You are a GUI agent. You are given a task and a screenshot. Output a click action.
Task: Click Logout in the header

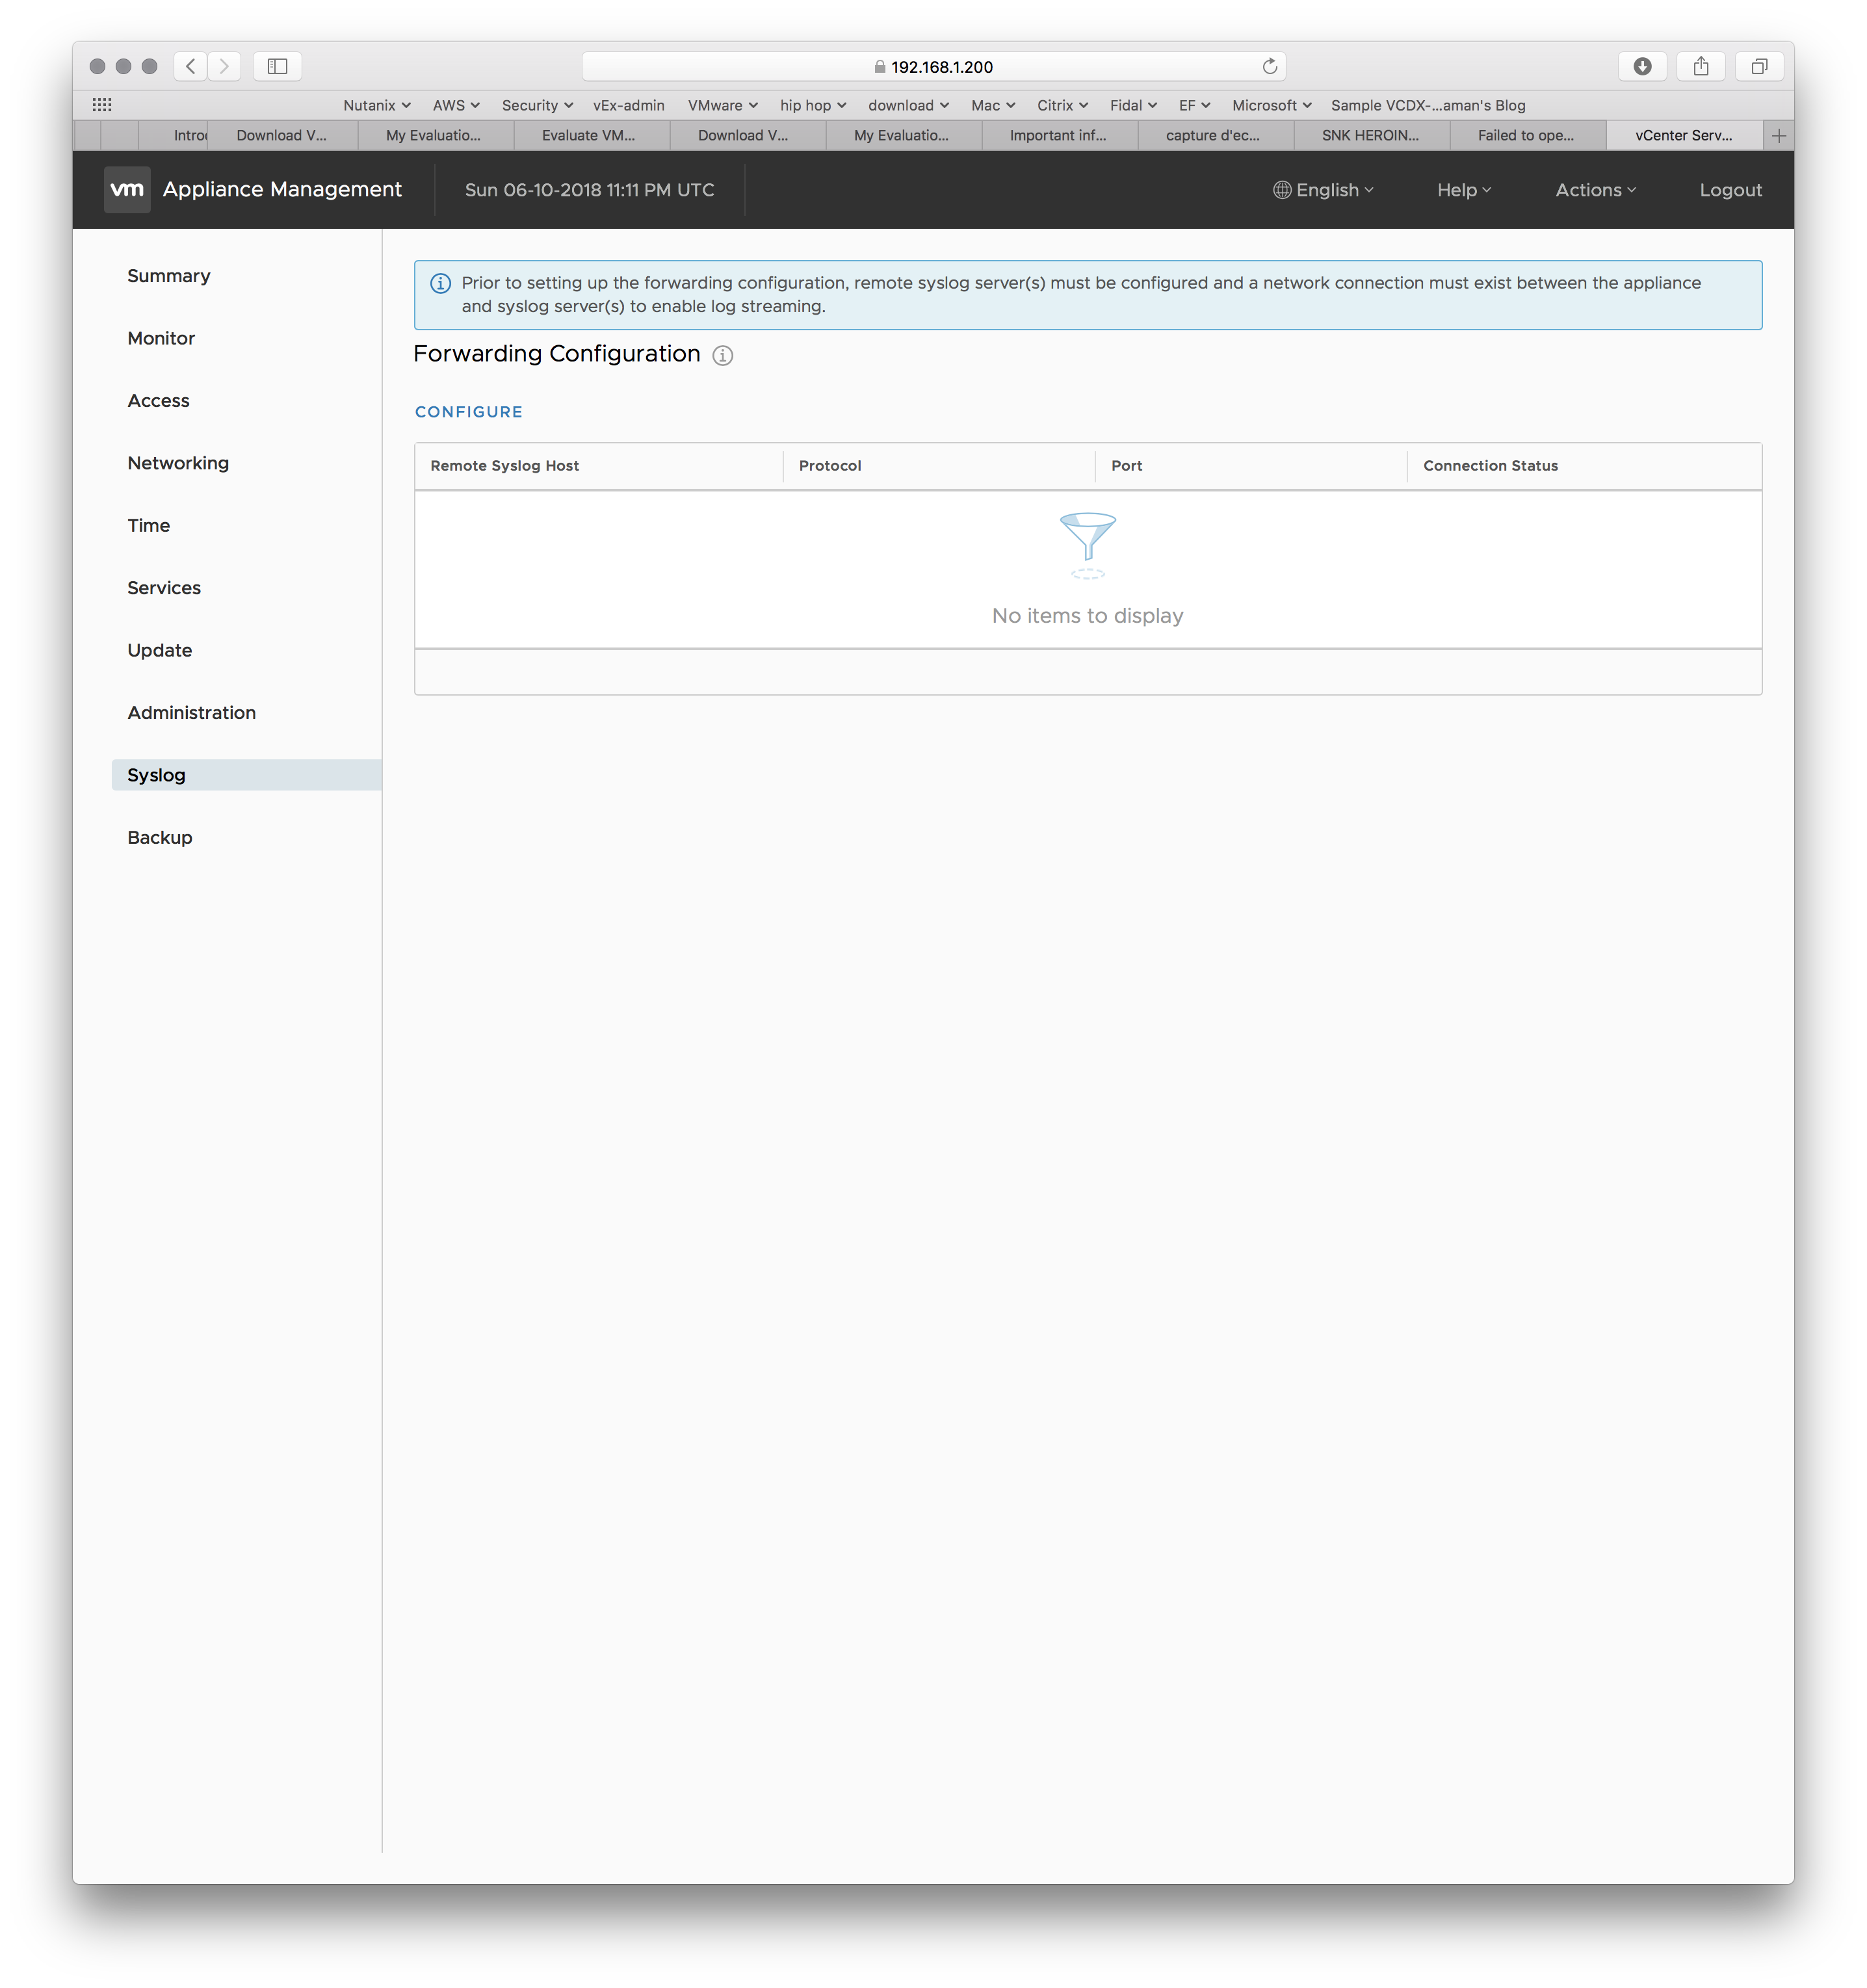[1730, 189]
